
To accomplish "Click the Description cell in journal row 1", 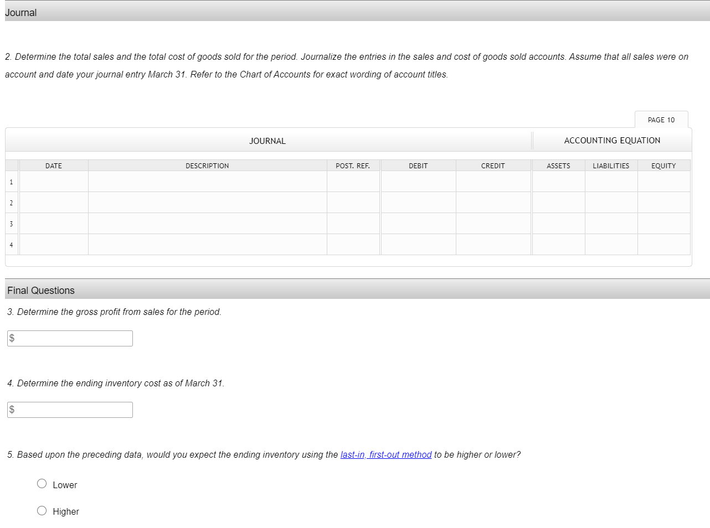I will pyautogui.click(x=208, y=182).
